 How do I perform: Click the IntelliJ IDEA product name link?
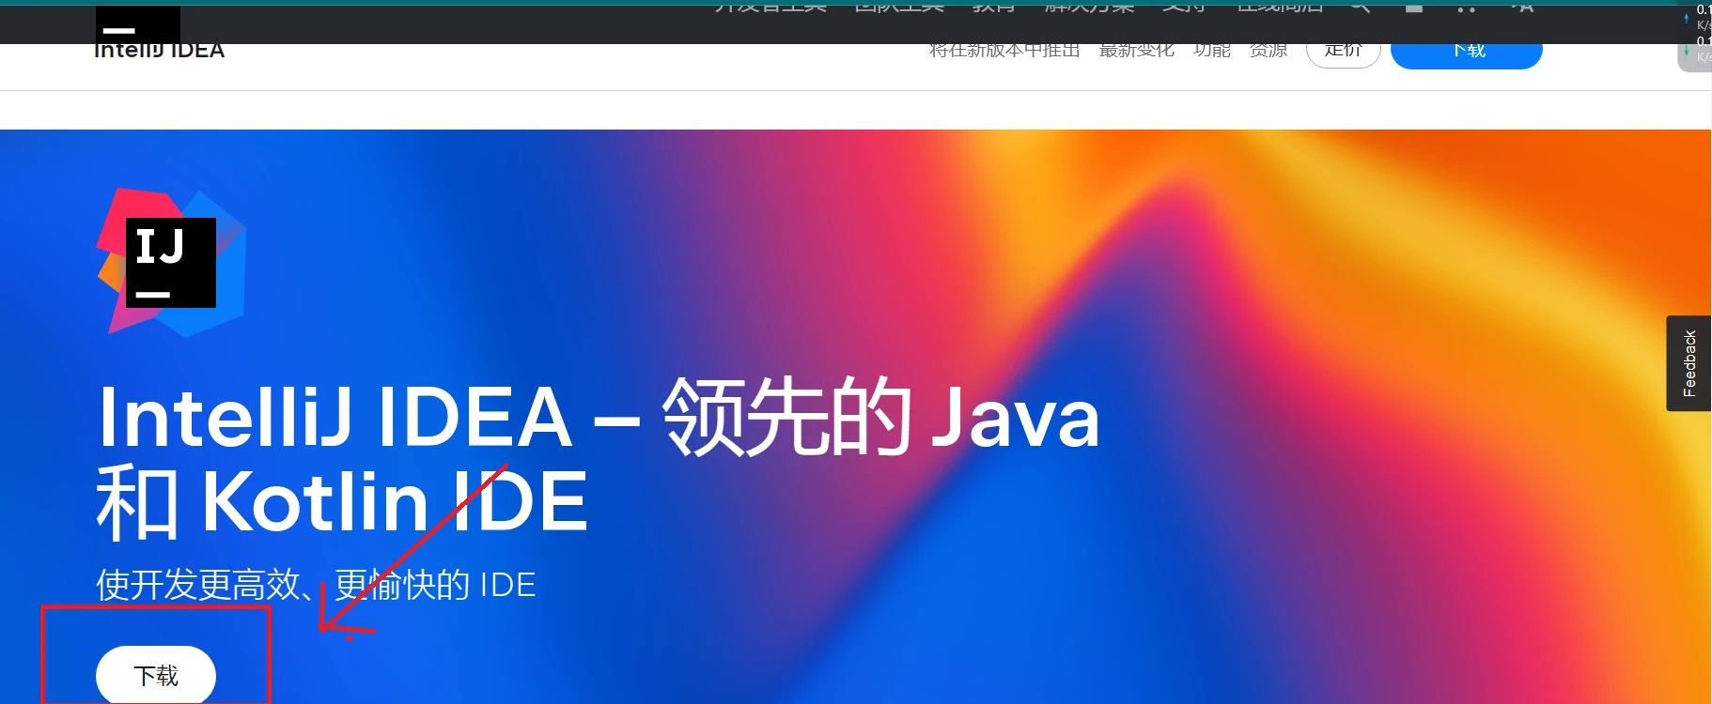pos(159,52)
